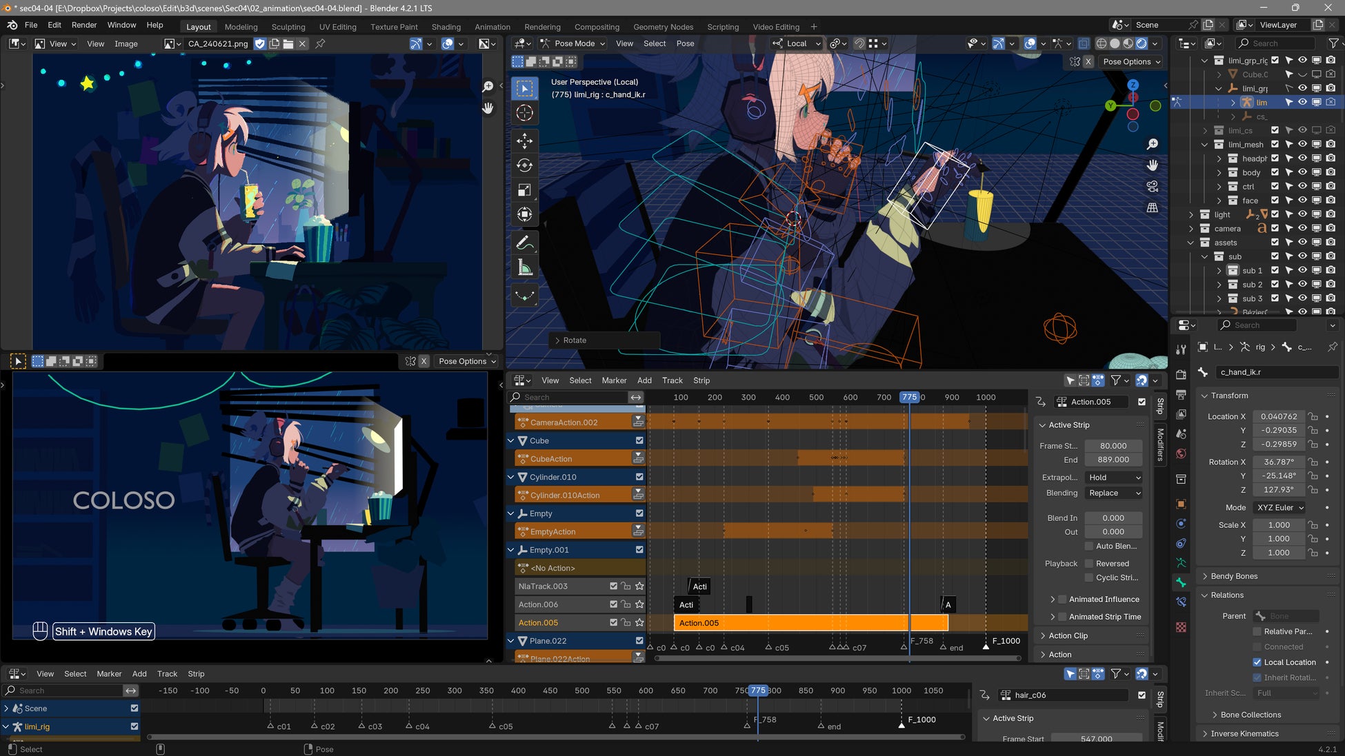Activate the Annotate tool

point(524,243)
